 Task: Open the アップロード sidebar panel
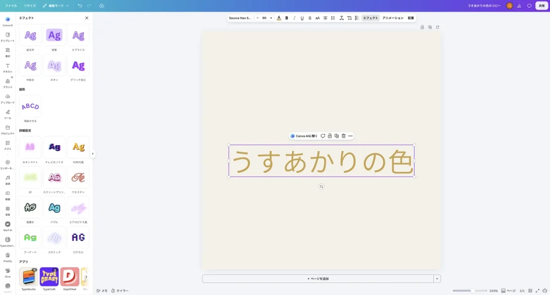coord(8,98)
